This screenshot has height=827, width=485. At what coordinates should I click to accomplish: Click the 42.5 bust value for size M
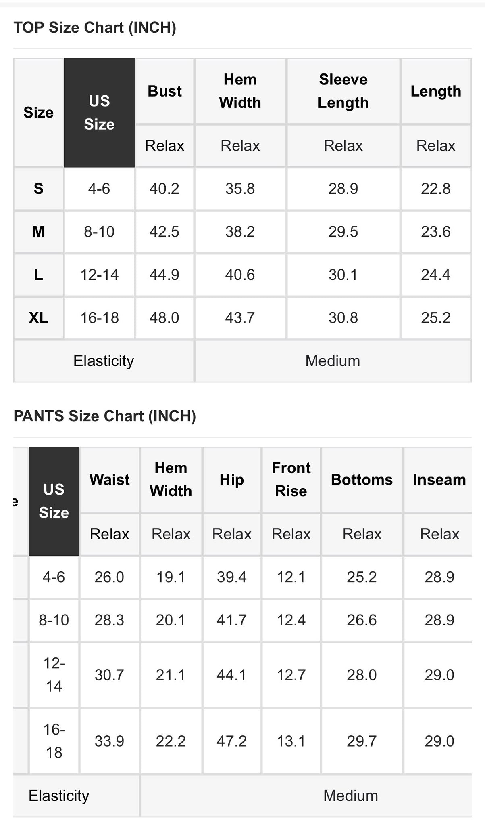click(x=164, y=232)
